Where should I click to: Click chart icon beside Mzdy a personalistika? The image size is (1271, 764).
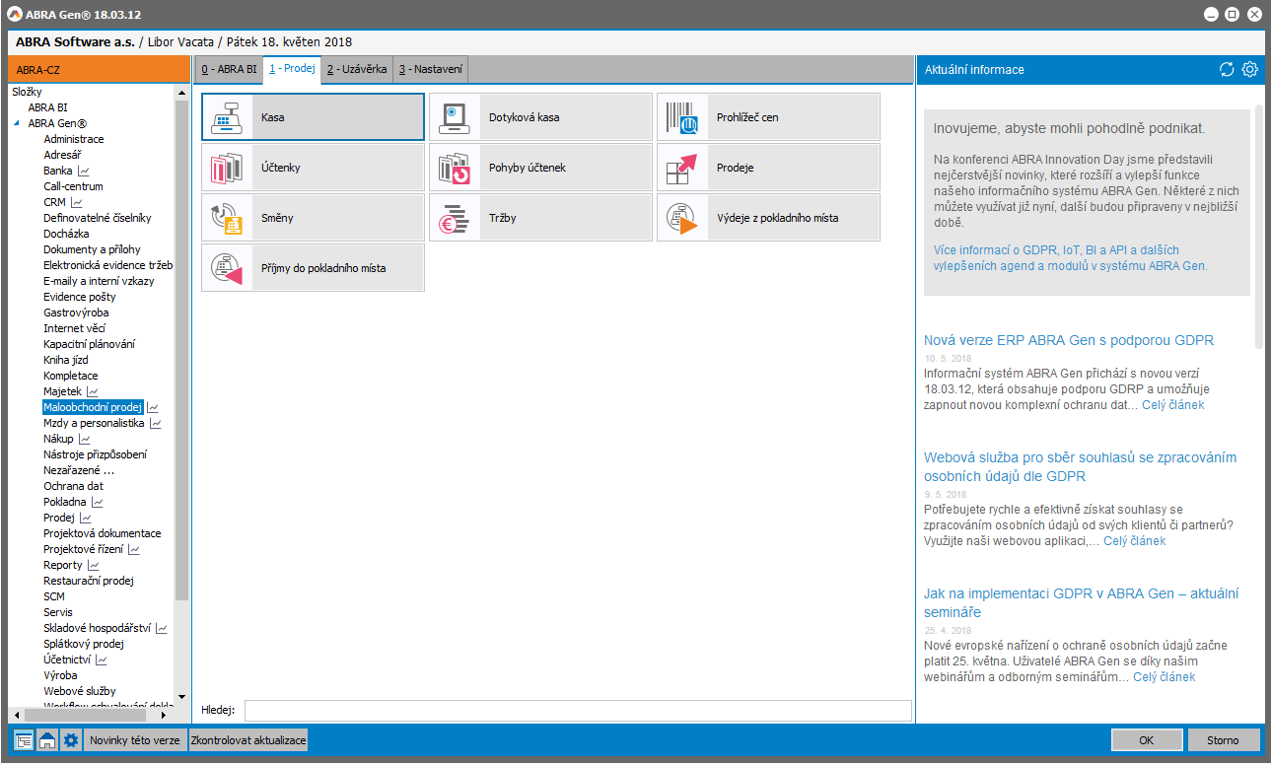tap(156, 423)
